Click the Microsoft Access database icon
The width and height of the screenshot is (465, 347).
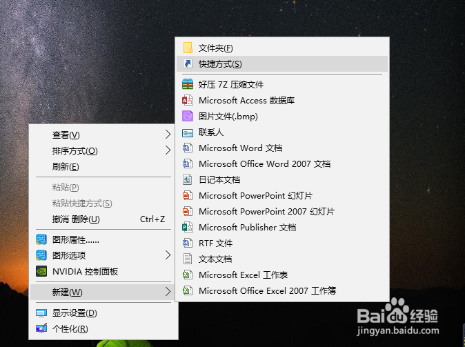188,101
